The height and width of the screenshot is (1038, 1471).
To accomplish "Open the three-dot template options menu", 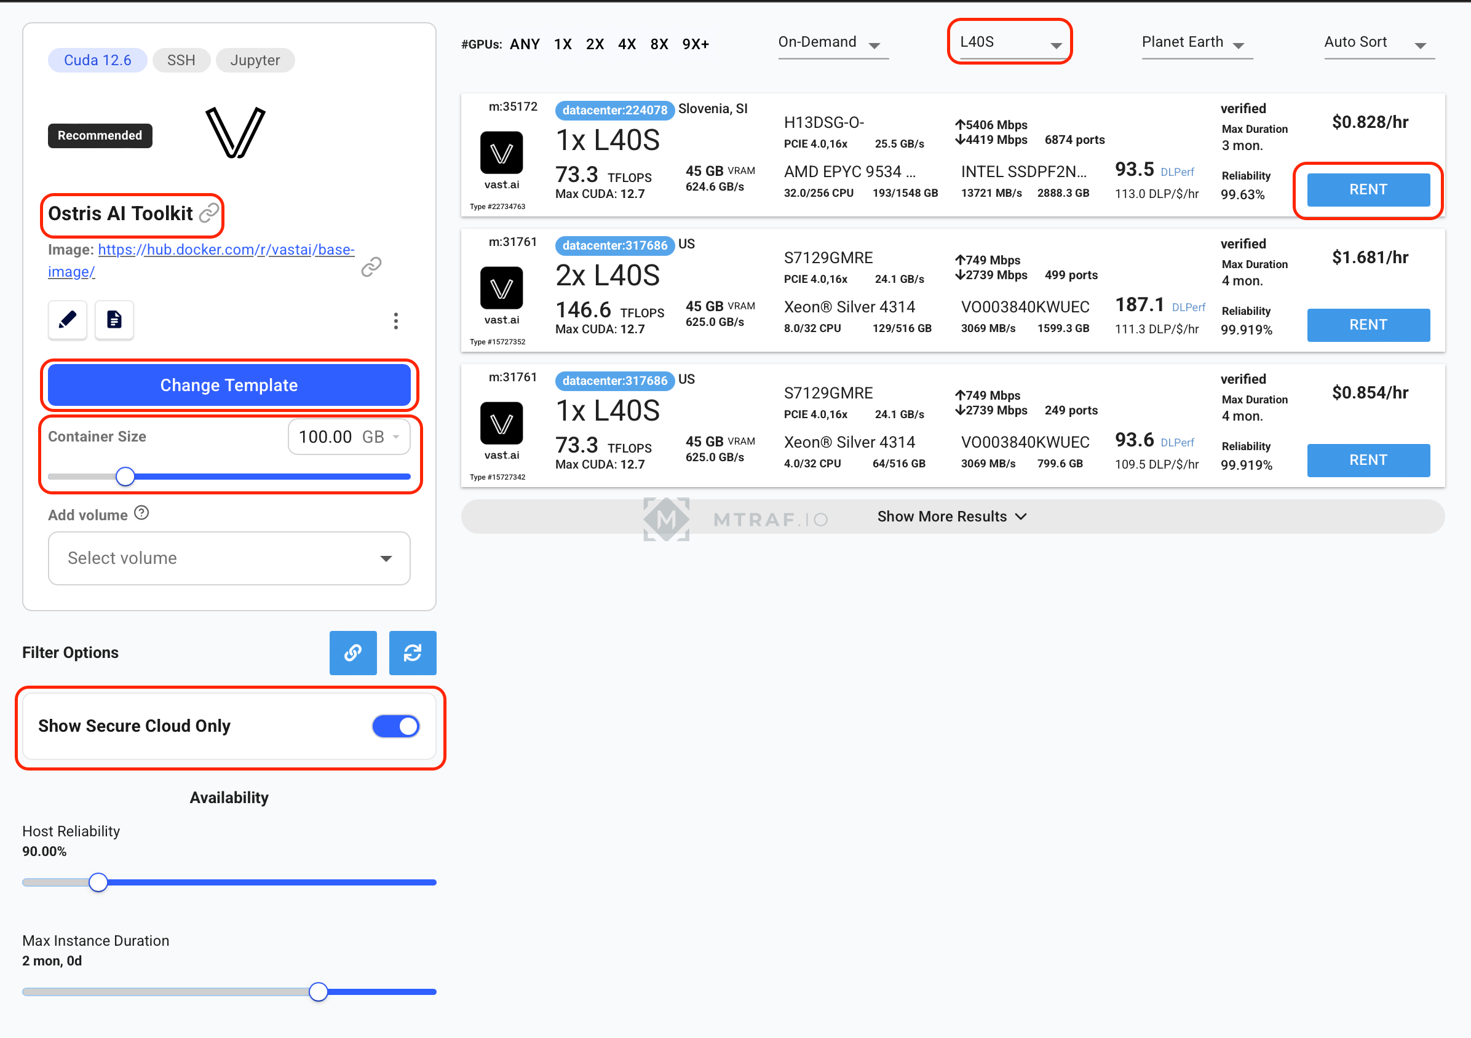I will pyautogui.click(x=395, y=320).
